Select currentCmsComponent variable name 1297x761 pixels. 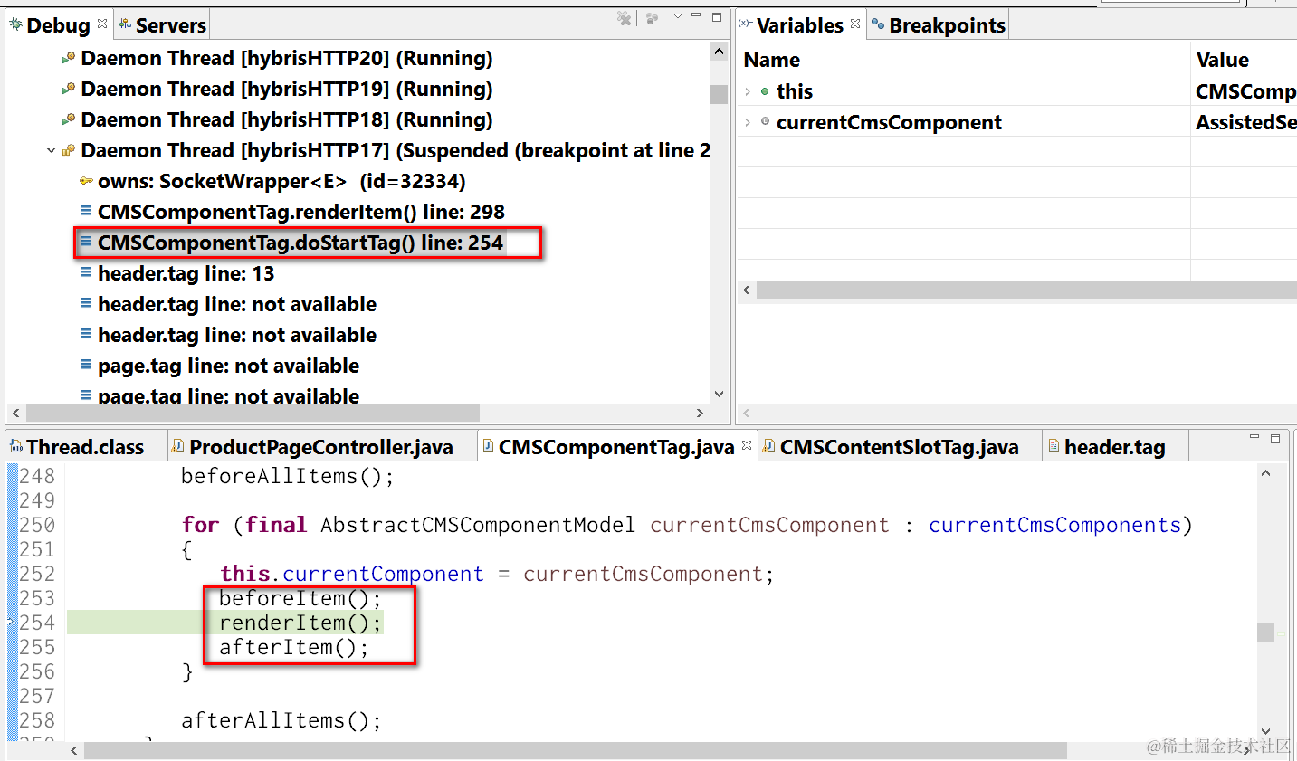(x=889, y=122)
